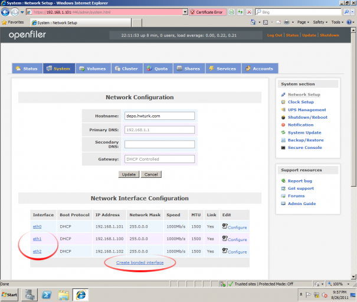Click the Home page icon

click(x=253, y=22)
